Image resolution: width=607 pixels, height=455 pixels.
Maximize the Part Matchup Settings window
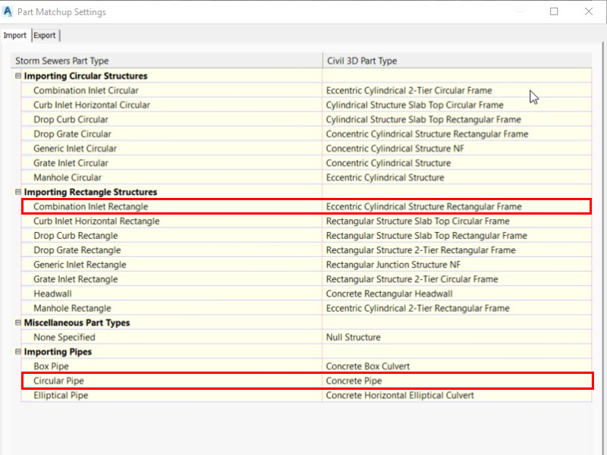coord(554,11)
